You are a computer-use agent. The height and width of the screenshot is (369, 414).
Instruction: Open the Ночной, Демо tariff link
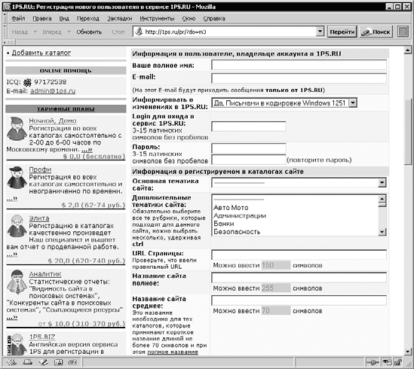[53, 120]
